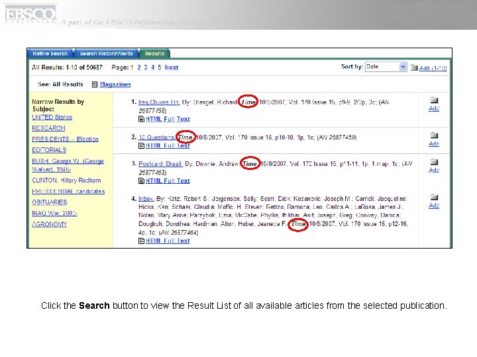The image size is (477, 357).
Task: Click the Add (1-10) folder icon
Action: 414,67
